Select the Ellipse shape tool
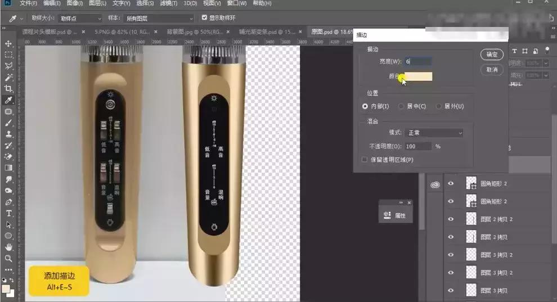The width and height of the screenshot is (557, 302). [x=8, y=236]
